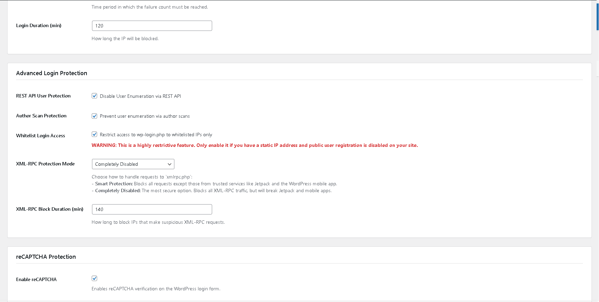The width and height of the screenshot is (599, 302).
Task: Uncheck the author scans prevention checkbox
Action: coord(94,116)
